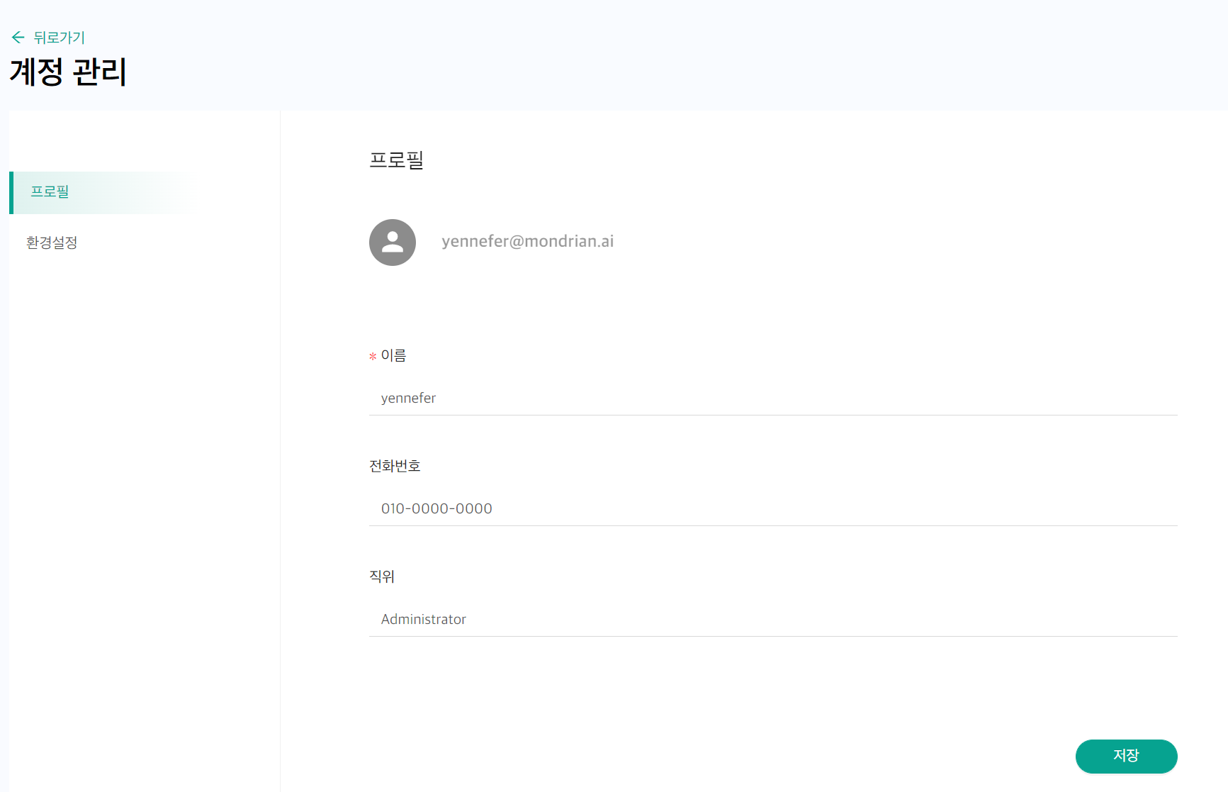Click the 이름 field label
Image resolution: width=1228 pixels, height=792 pixels.
(393, 355)
